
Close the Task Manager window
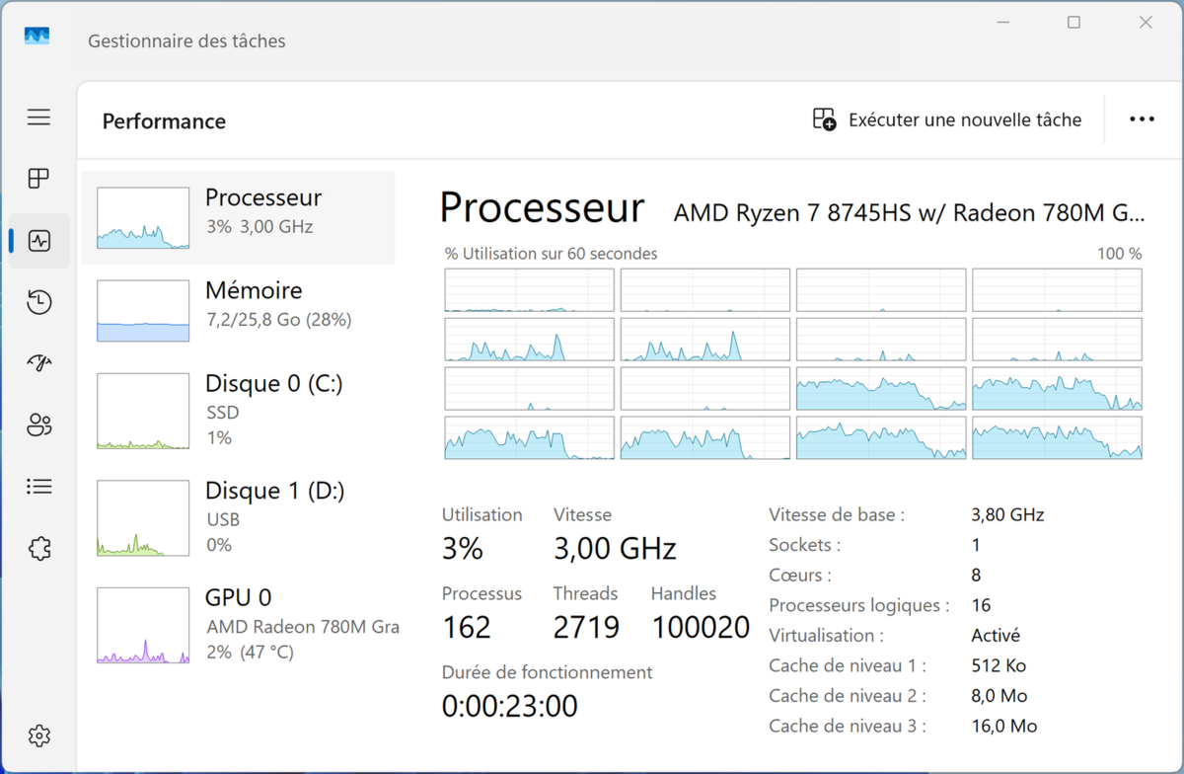(1146, 23)
